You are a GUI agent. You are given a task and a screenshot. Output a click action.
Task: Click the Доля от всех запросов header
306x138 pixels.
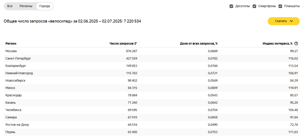pyautogui.click(x=199, y=44)
